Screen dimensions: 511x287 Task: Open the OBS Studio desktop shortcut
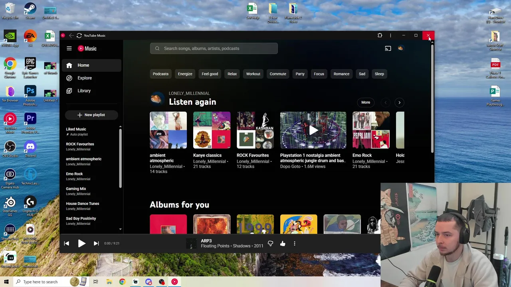[10, 149]
